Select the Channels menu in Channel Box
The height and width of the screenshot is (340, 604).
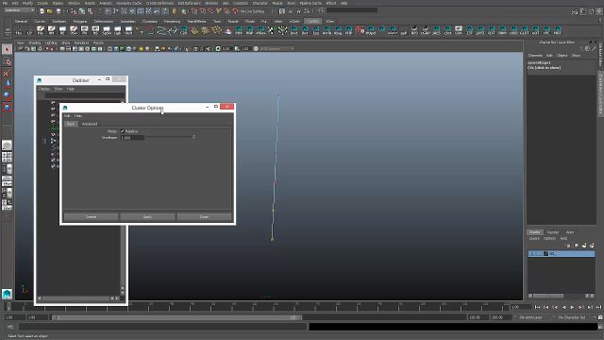pos(535,56)
